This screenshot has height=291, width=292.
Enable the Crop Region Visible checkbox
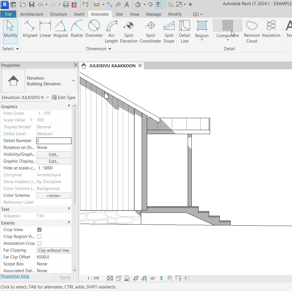pyautogui.click(x=39, y=237)
